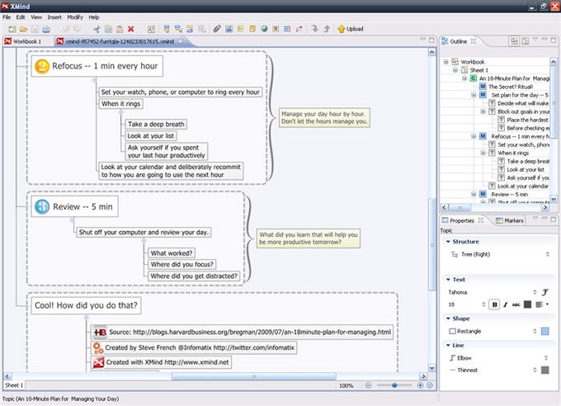Click the zoom slider handle
This screenshot has height=406, width=561.
point(394,385)
